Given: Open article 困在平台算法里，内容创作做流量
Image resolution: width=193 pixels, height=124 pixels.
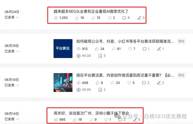Looking at the screenshot, I should coord(125,75).
